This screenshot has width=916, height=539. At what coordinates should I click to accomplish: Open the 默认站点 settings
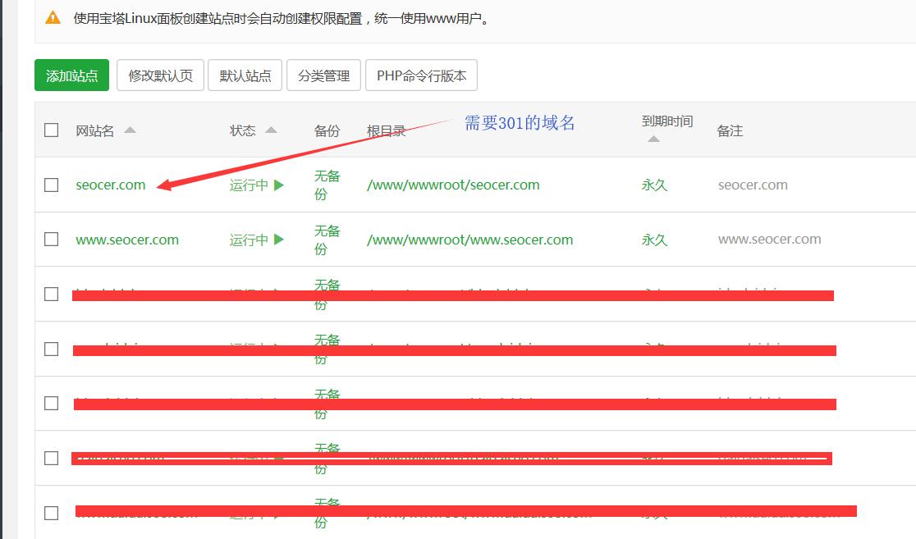[x=245, y=75]
